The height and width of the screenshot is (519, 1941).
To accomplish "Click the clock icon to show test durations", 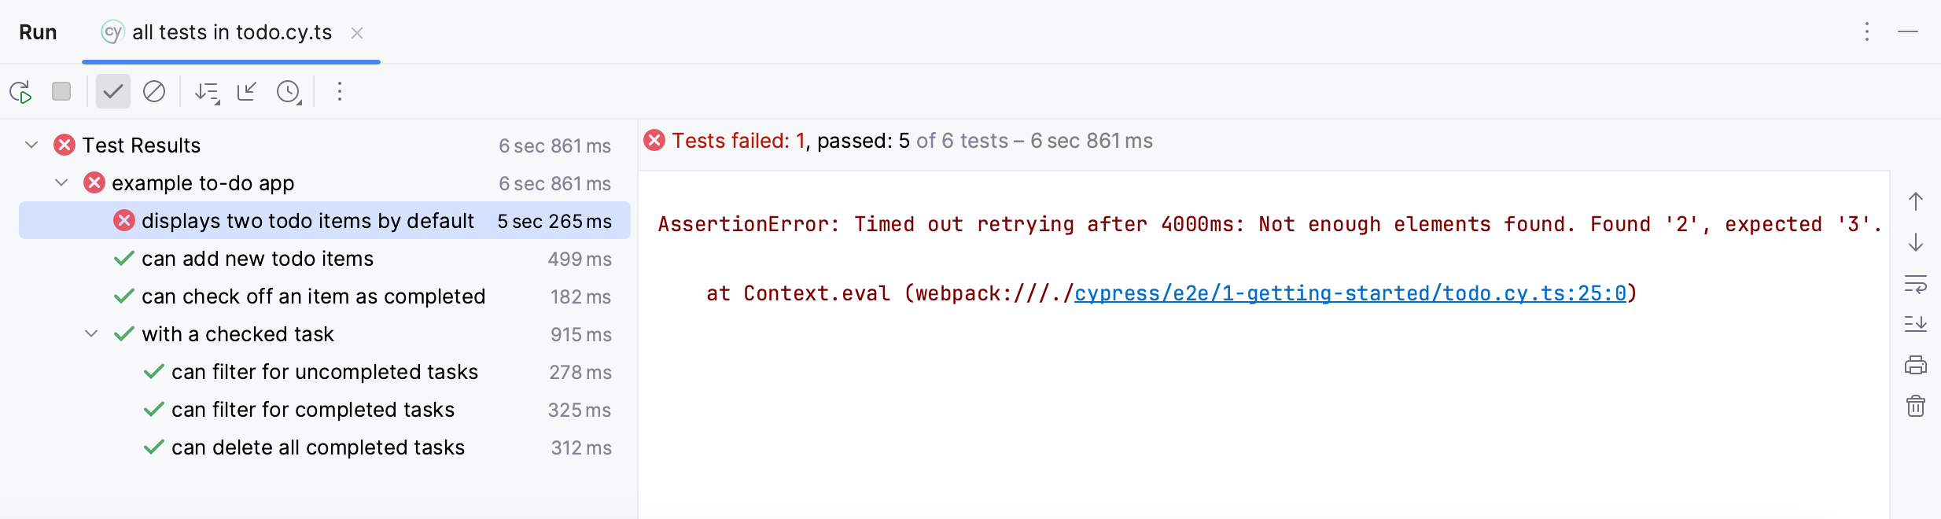I will tap(288, 92).
